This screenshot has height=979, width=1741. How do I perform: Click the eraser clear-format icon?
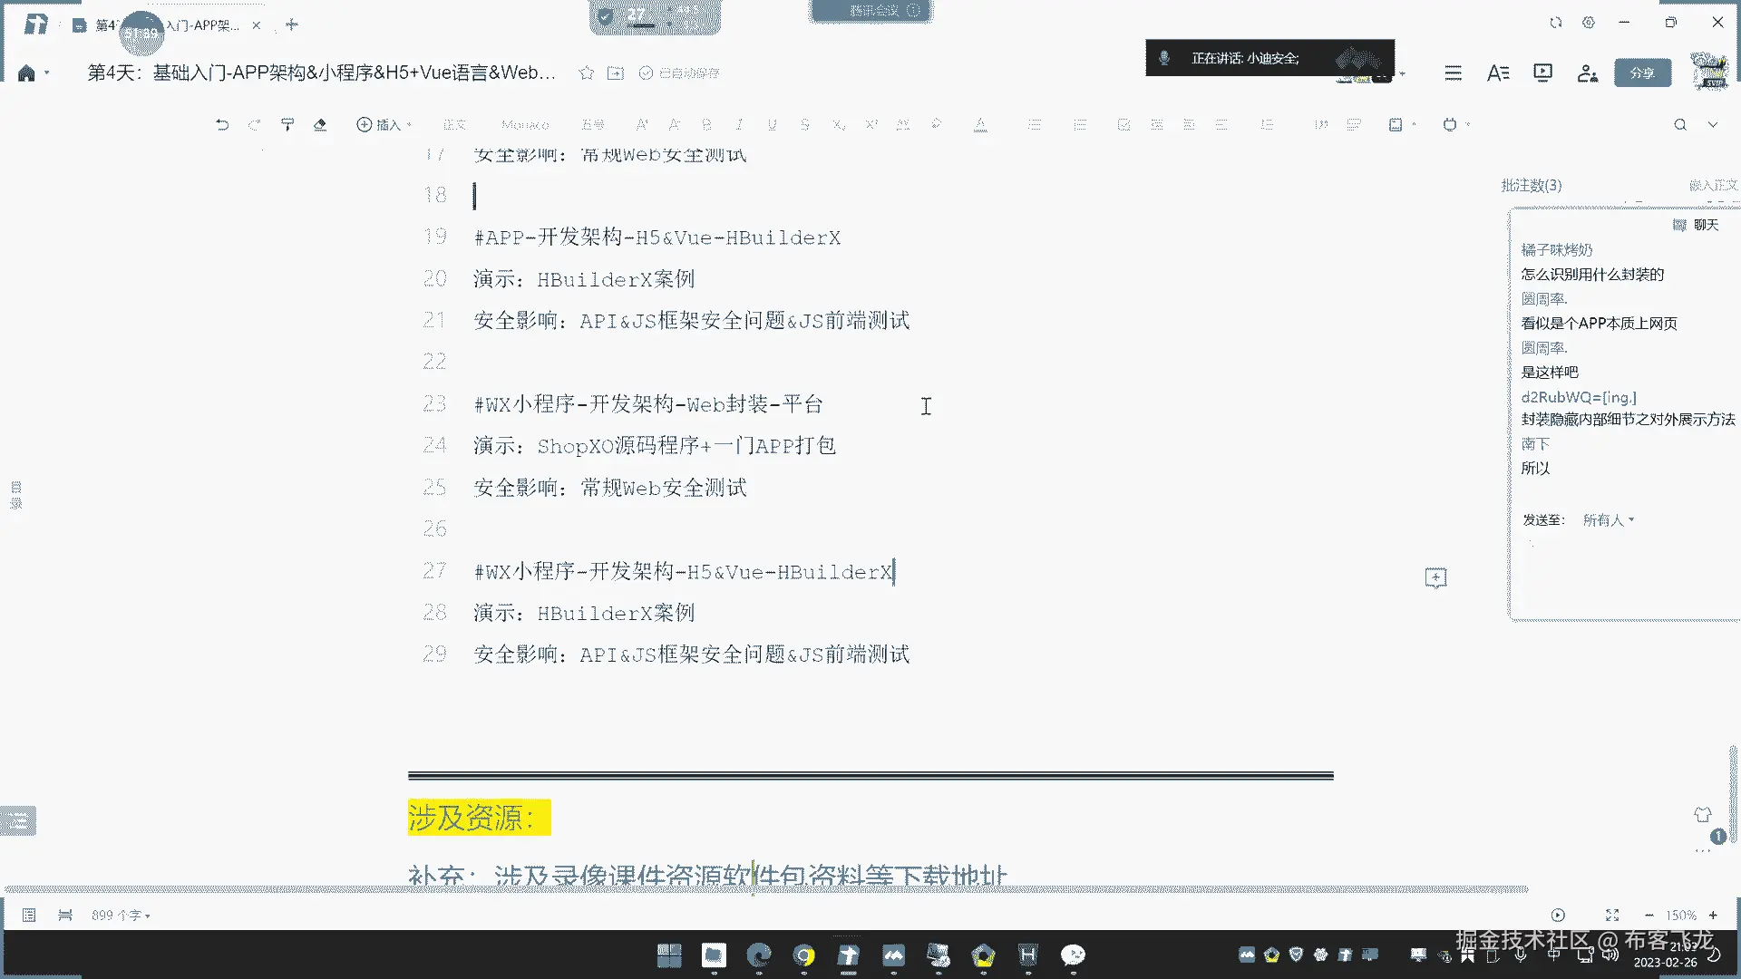pos(320,125)
